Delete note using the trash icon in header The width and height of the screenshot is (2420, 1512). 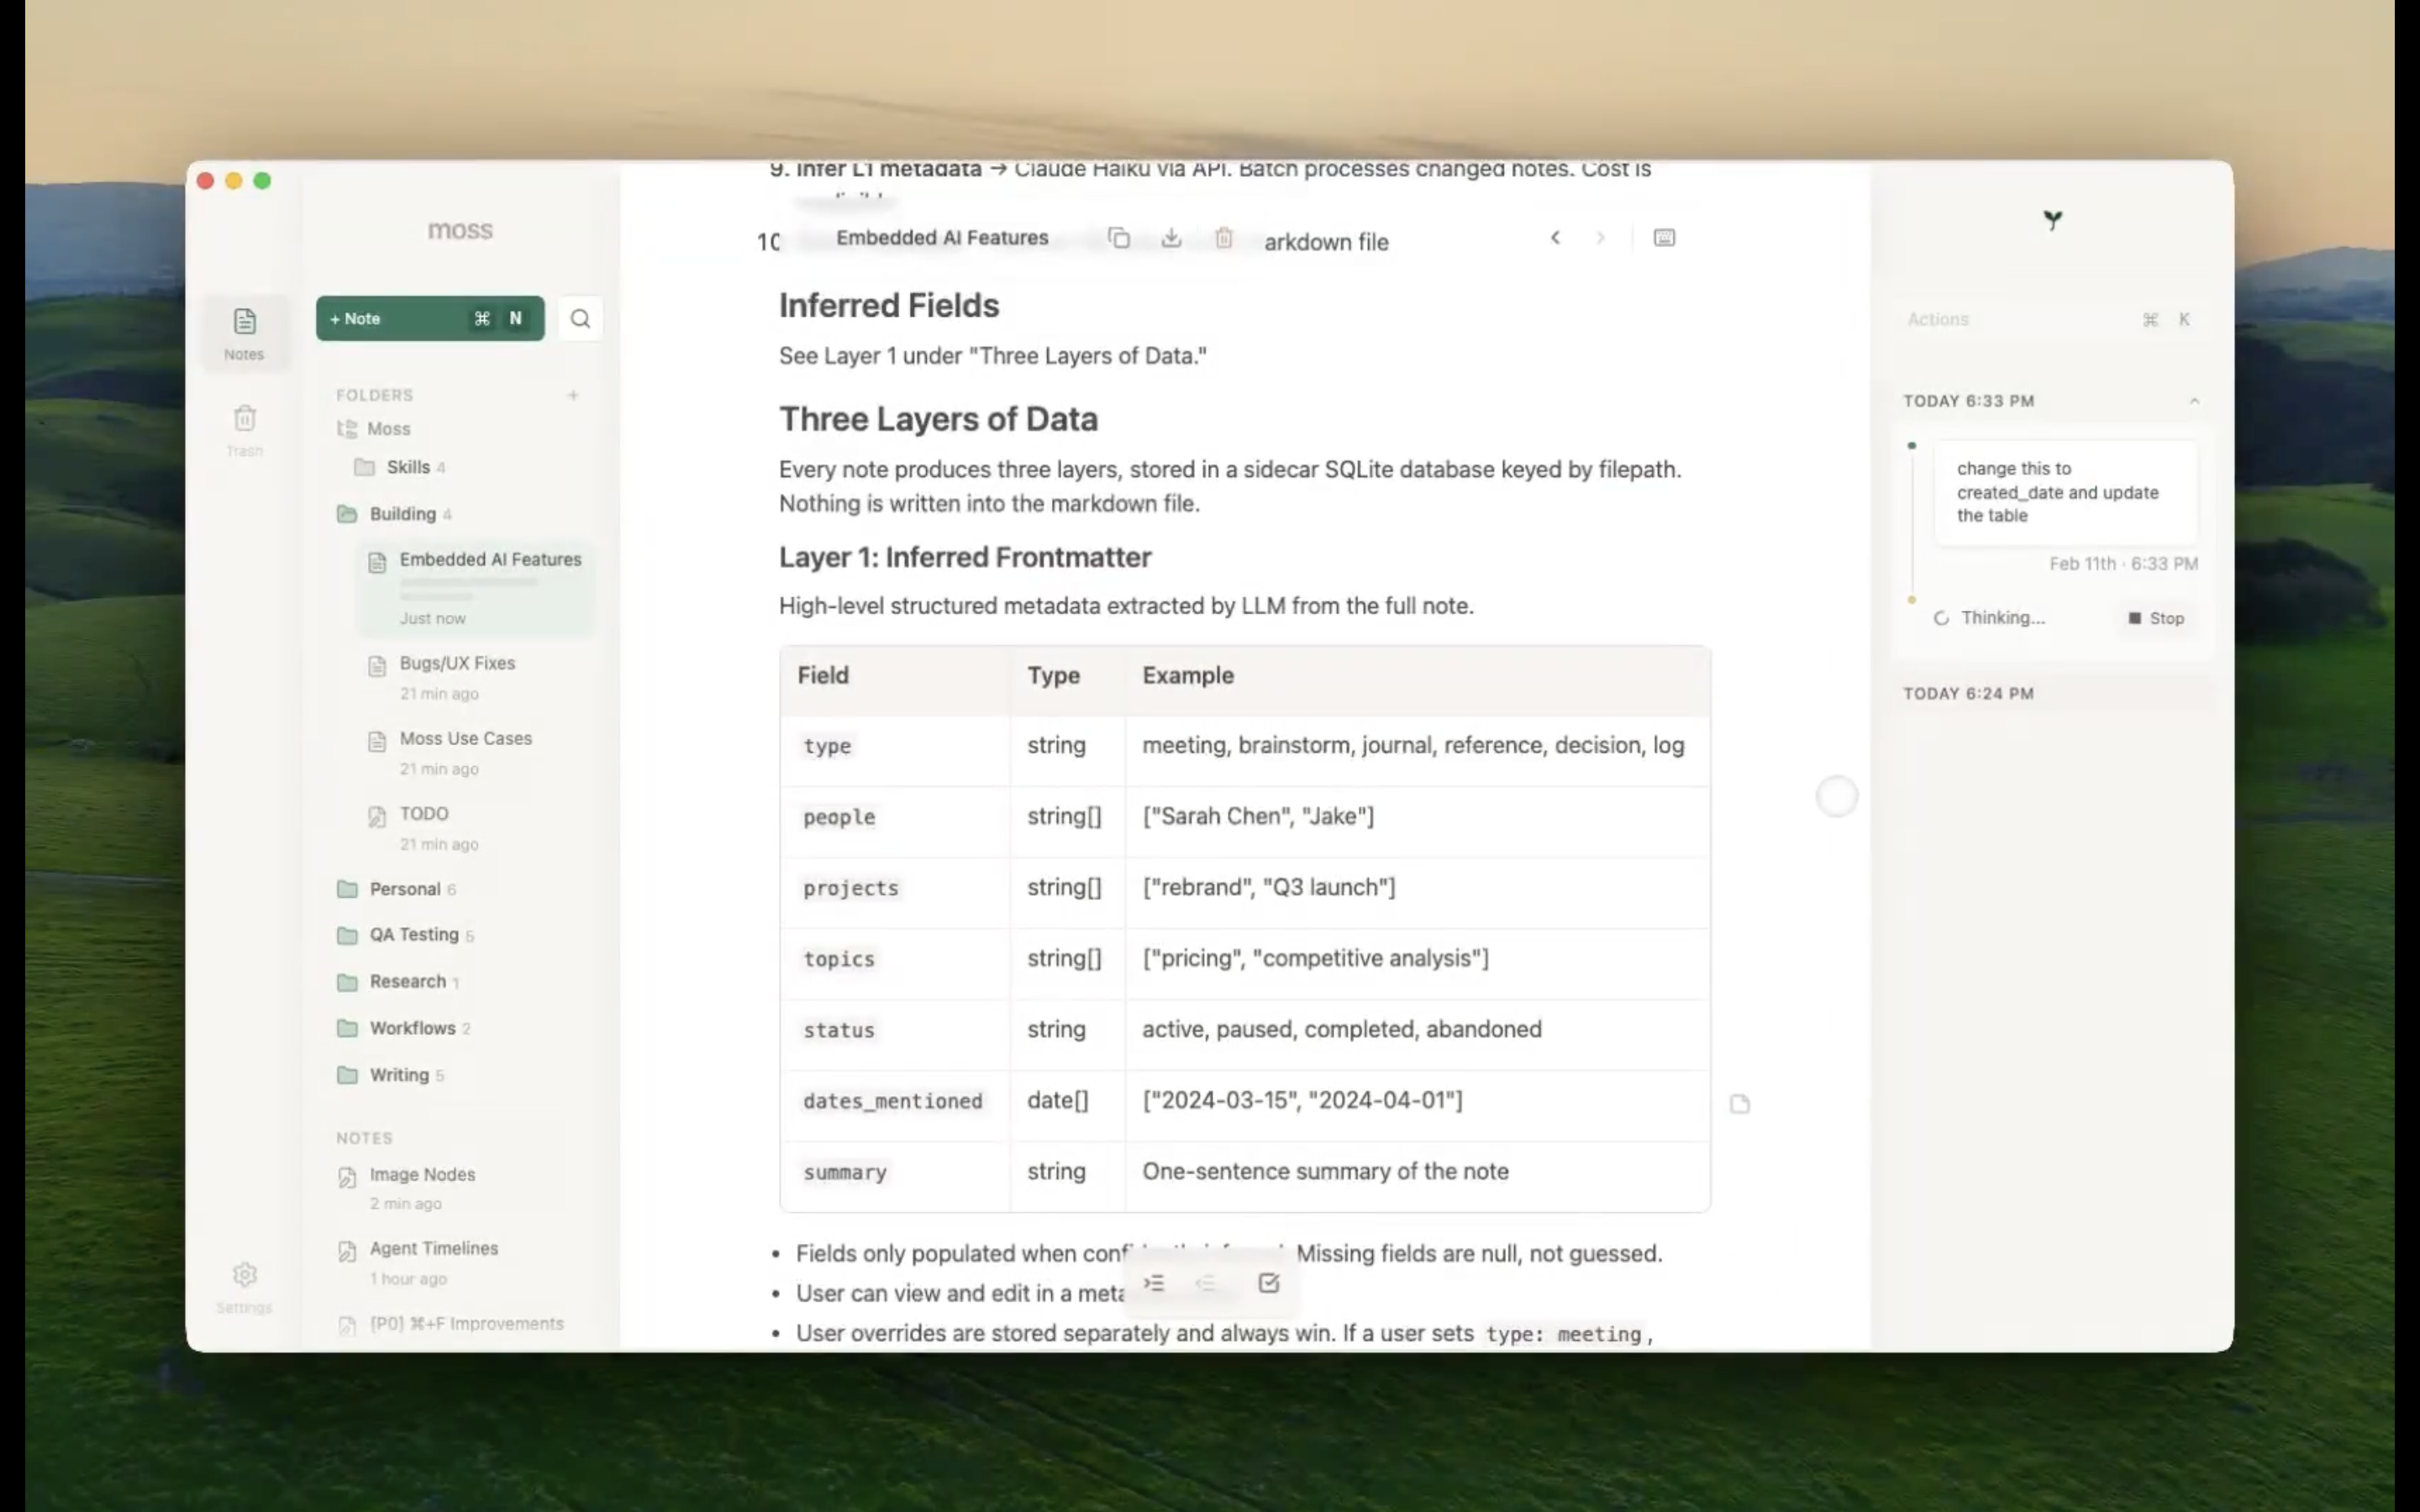[1224, 238]
